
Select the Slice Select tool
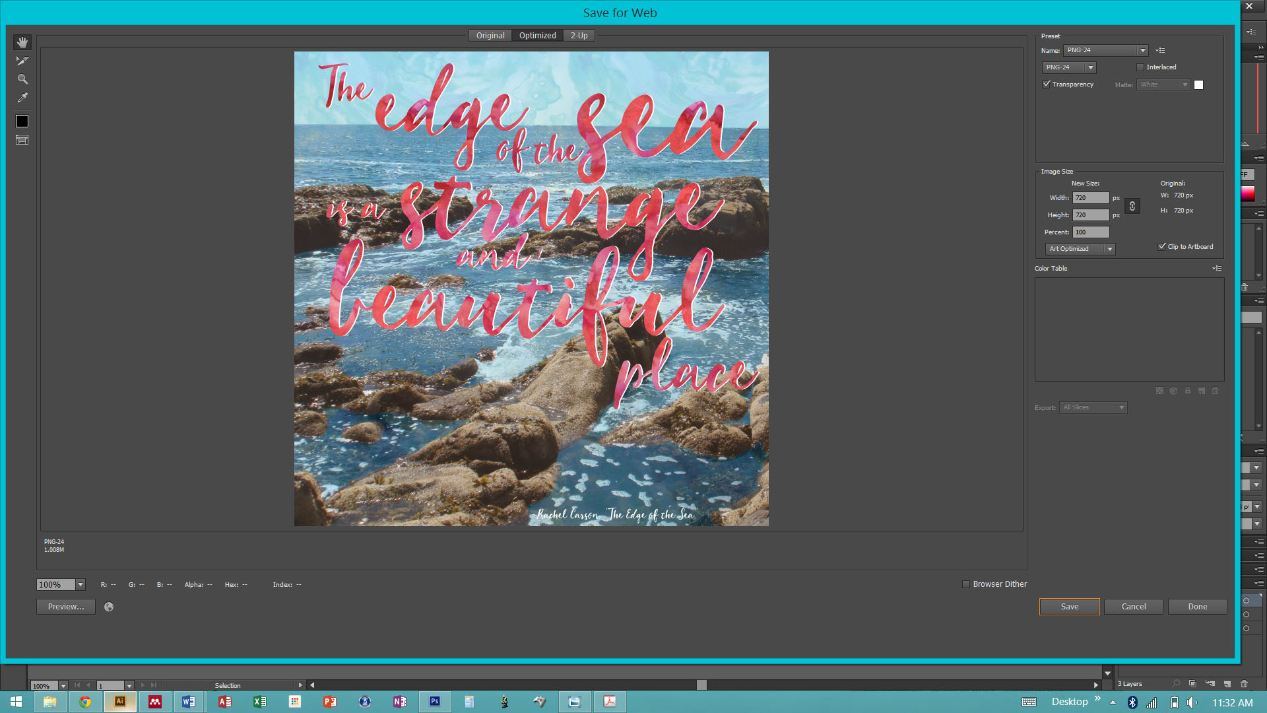(x=22, y=61)
